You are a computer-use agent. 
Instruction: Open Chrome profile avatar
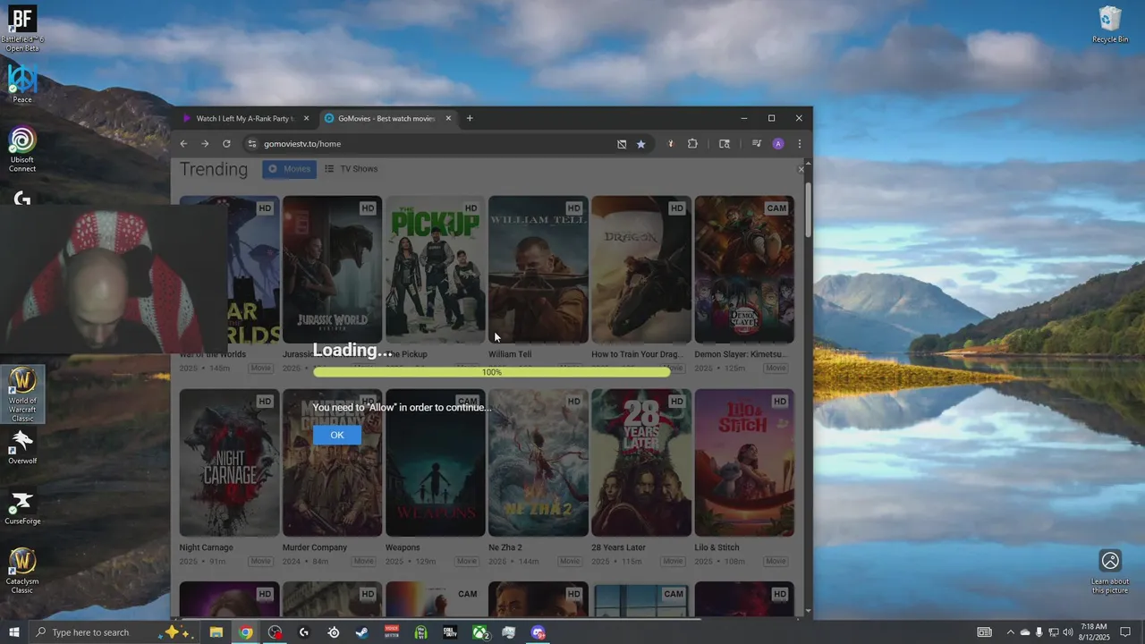click(778, 144)
